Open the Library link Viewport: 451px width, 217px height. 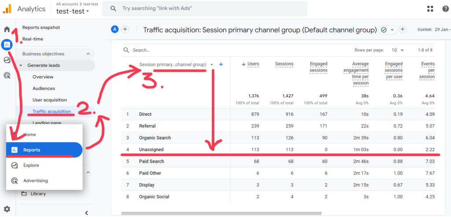[x=38, y=194]
